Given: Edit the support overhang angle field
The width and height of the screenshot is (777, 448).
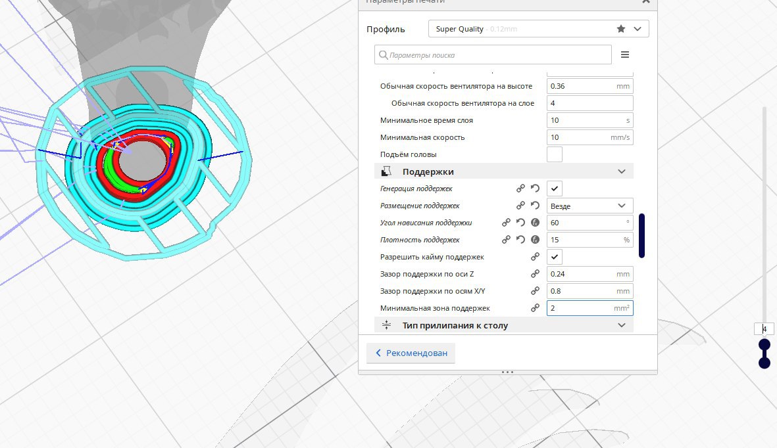Looking at the screenshot, I should point(589,223).
